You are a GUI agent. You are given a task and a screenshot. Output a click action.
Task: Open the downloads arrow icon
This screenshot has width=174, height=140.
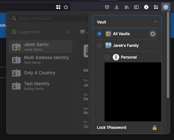[117, 7]
